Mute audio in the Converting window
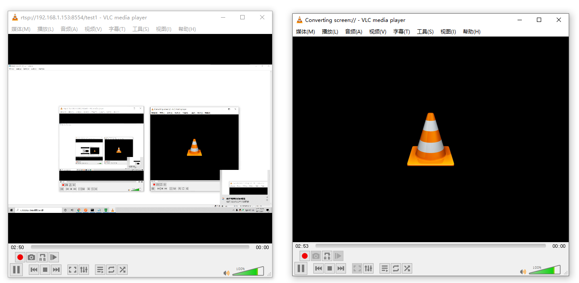This screenshot has height=283, width=579. coord(523,271)
